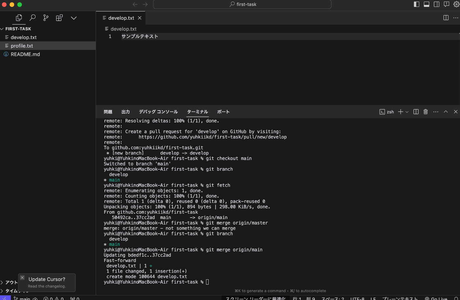Screen dimensions: 460x300
Task: Switch to the ターミナル panel tab
Action: [197, 112]
